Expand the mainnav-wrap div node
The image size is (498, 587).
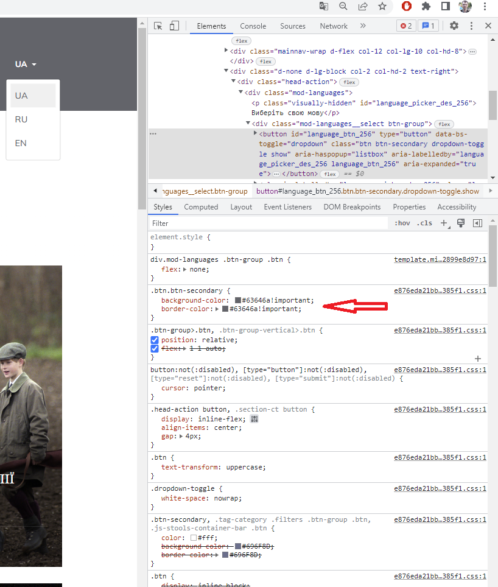pos(226,51)
